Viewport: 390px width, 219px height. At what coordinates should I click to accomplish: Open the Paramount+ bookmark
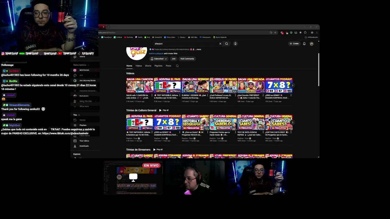206,37
